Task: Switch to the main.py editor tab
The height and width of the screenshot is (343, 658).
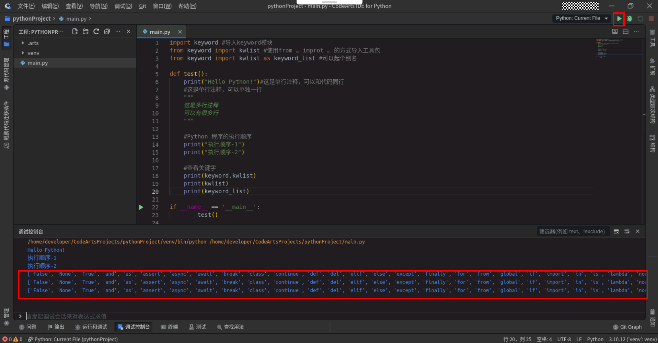Action: (160, 32)
